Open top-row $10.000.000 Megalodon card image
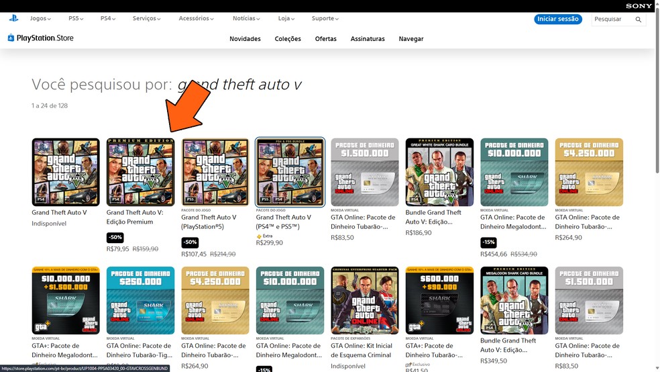 coord(514,172)
